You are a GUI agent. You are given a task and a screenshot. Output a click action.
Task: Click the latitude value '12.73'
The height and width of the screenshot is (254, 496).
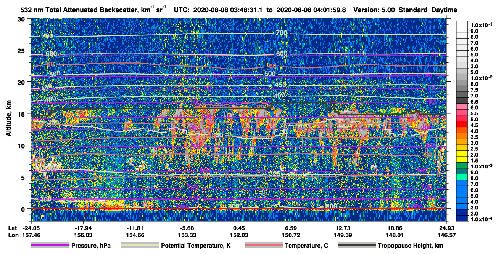343,228
